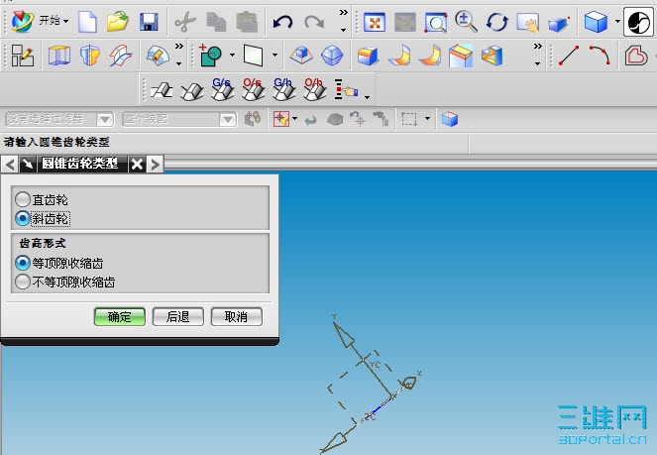
Task: Click the blue cube icon in selection bar
Action: pyautogui.click(x=450, y=119)
